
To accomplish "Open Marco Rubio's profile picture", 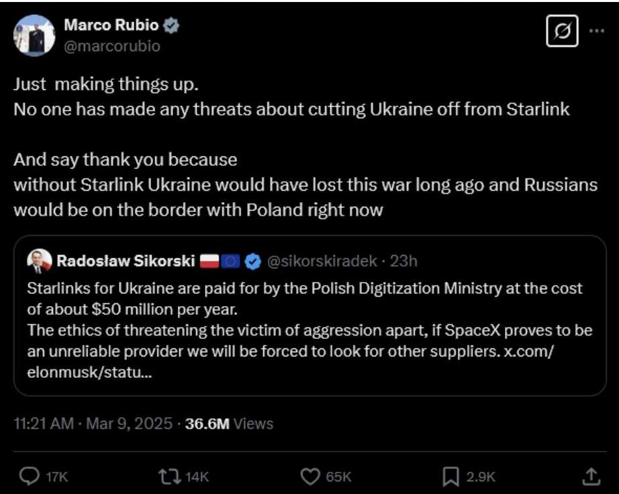I will point(34,35).
